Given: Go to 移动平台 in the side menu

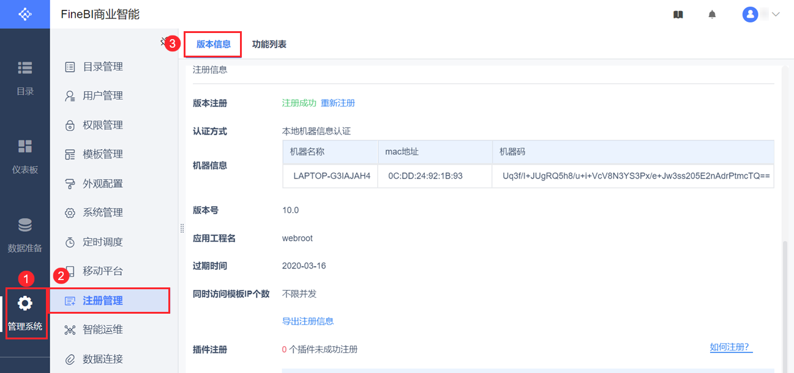Looking at the screenshot, I should click(x=103, y=271).
